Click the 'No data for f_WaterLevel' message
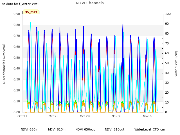180x135 pixels. click(20, 4)
